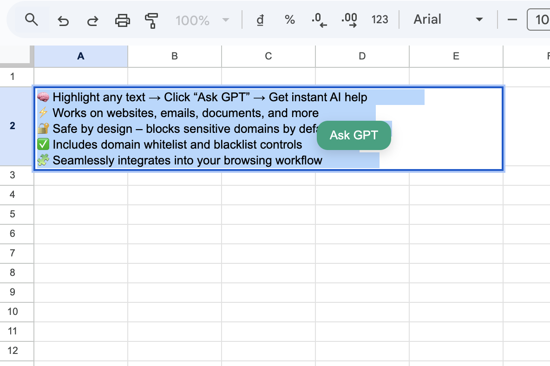The height and width of the screenshot is (366, 550).
Task: Format as currency (đ)
Action: pos(260,20)
